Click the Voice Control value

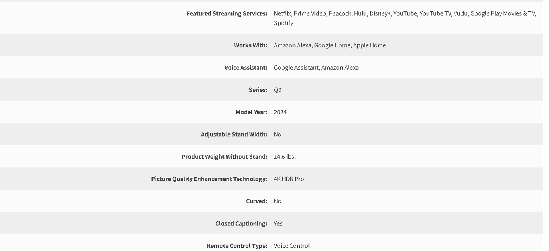292,246
